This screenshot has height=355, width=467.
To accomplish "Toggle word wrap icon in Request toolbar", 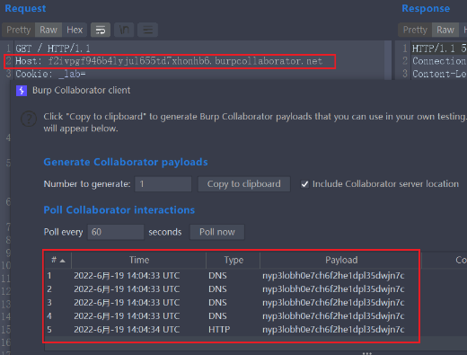I will click(101, 30).
